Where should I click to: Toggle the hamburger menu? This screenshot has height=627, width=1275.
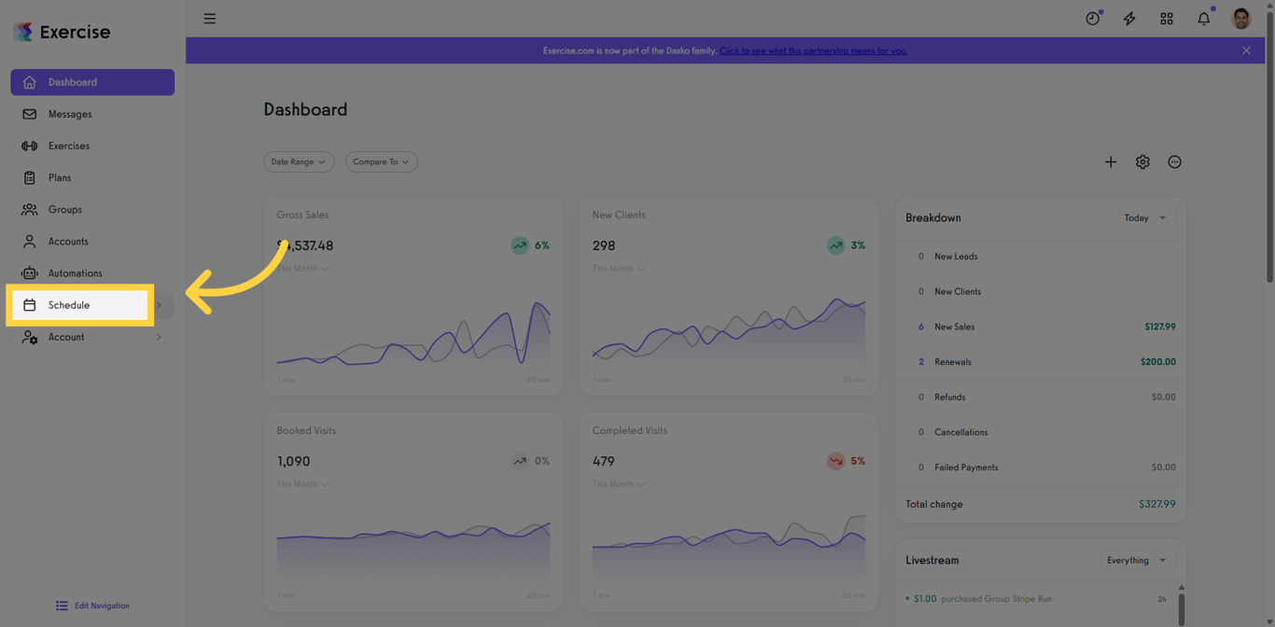point(209,18)
